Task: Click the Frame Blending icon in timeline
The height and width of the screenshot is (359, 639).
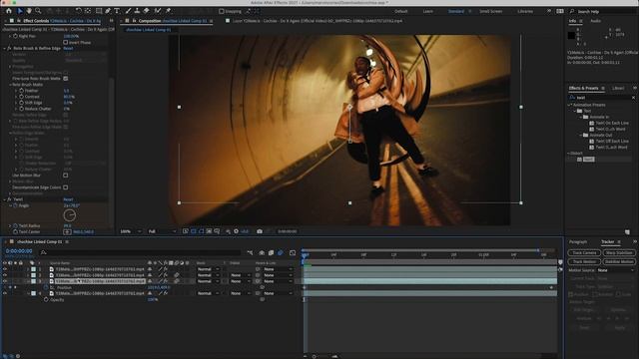Action: [271, 252]
